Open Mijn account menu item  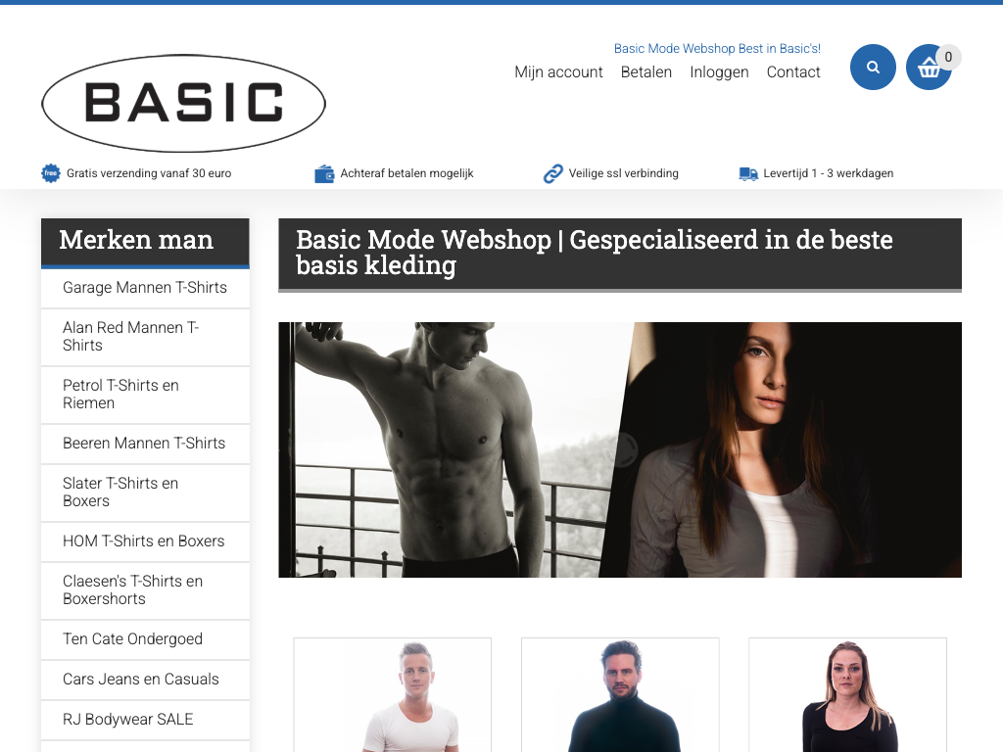pos(558,72)
